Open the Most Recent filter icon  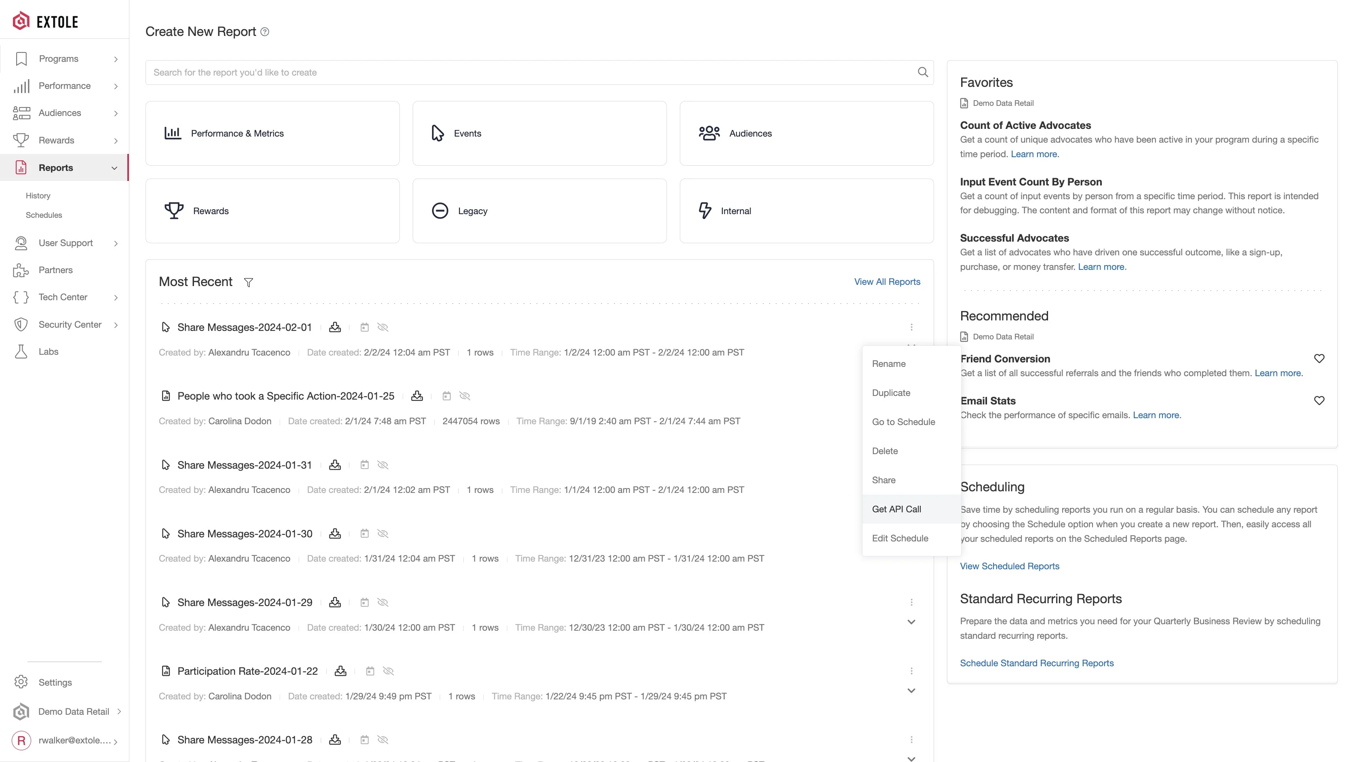click(x=249, y=283)
